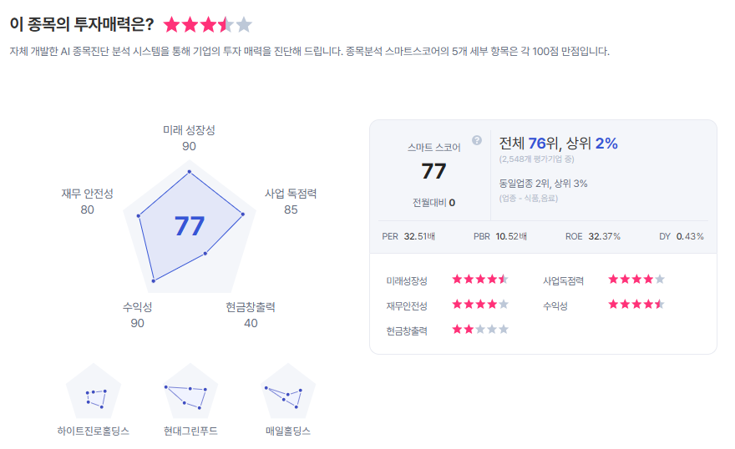
Task: Click the large 77 score in radar chart
Action: (x=190, y=226)
